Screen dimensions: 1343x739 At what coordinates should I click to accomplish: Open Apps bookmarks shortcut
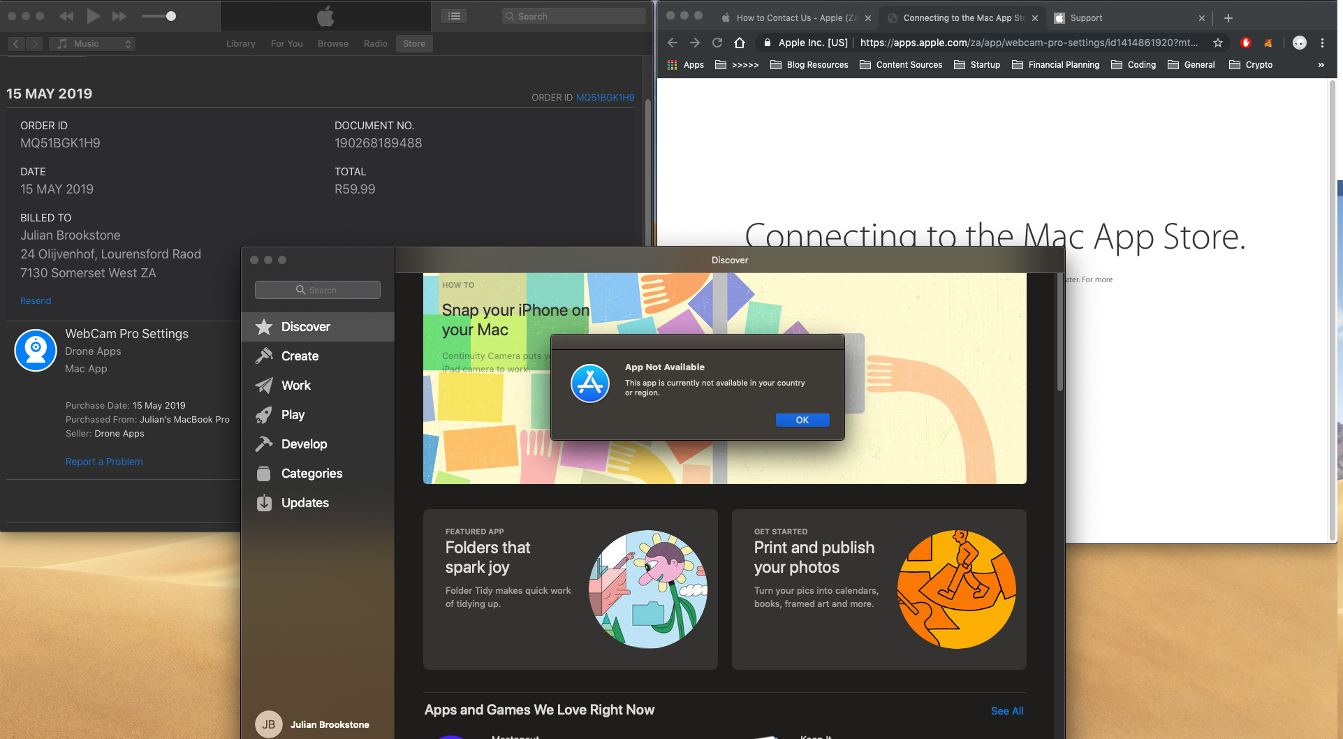pyautogui.click(x=686, y=65)
